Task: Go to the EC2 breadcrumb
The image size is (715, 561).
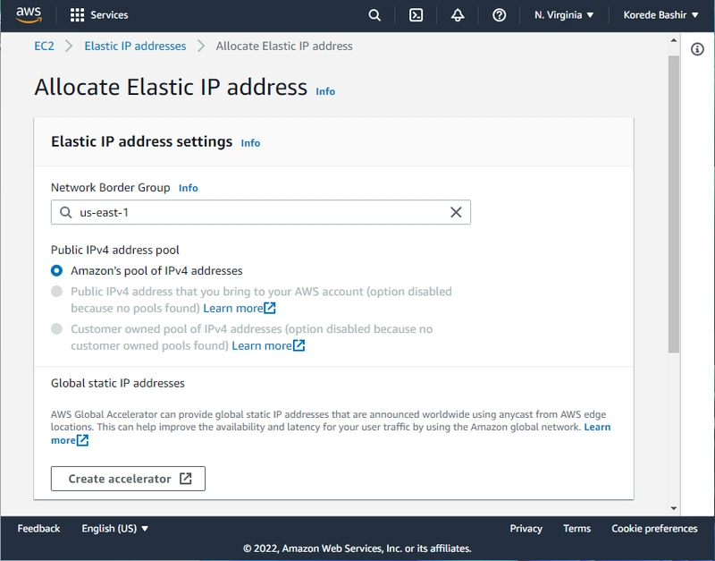Action: [x=44, y=47]
